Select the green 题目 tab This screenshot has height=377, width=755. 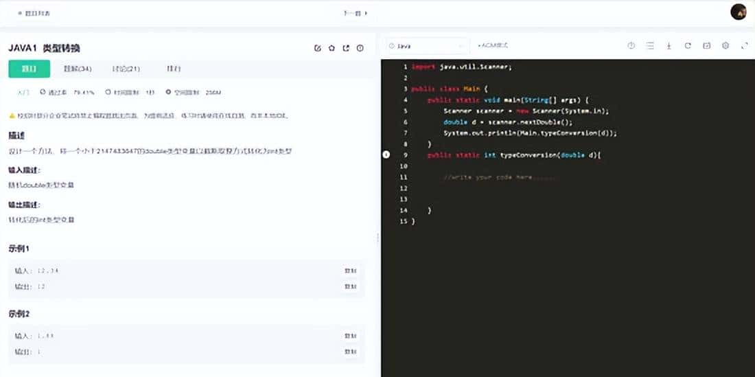coord(30,69)
